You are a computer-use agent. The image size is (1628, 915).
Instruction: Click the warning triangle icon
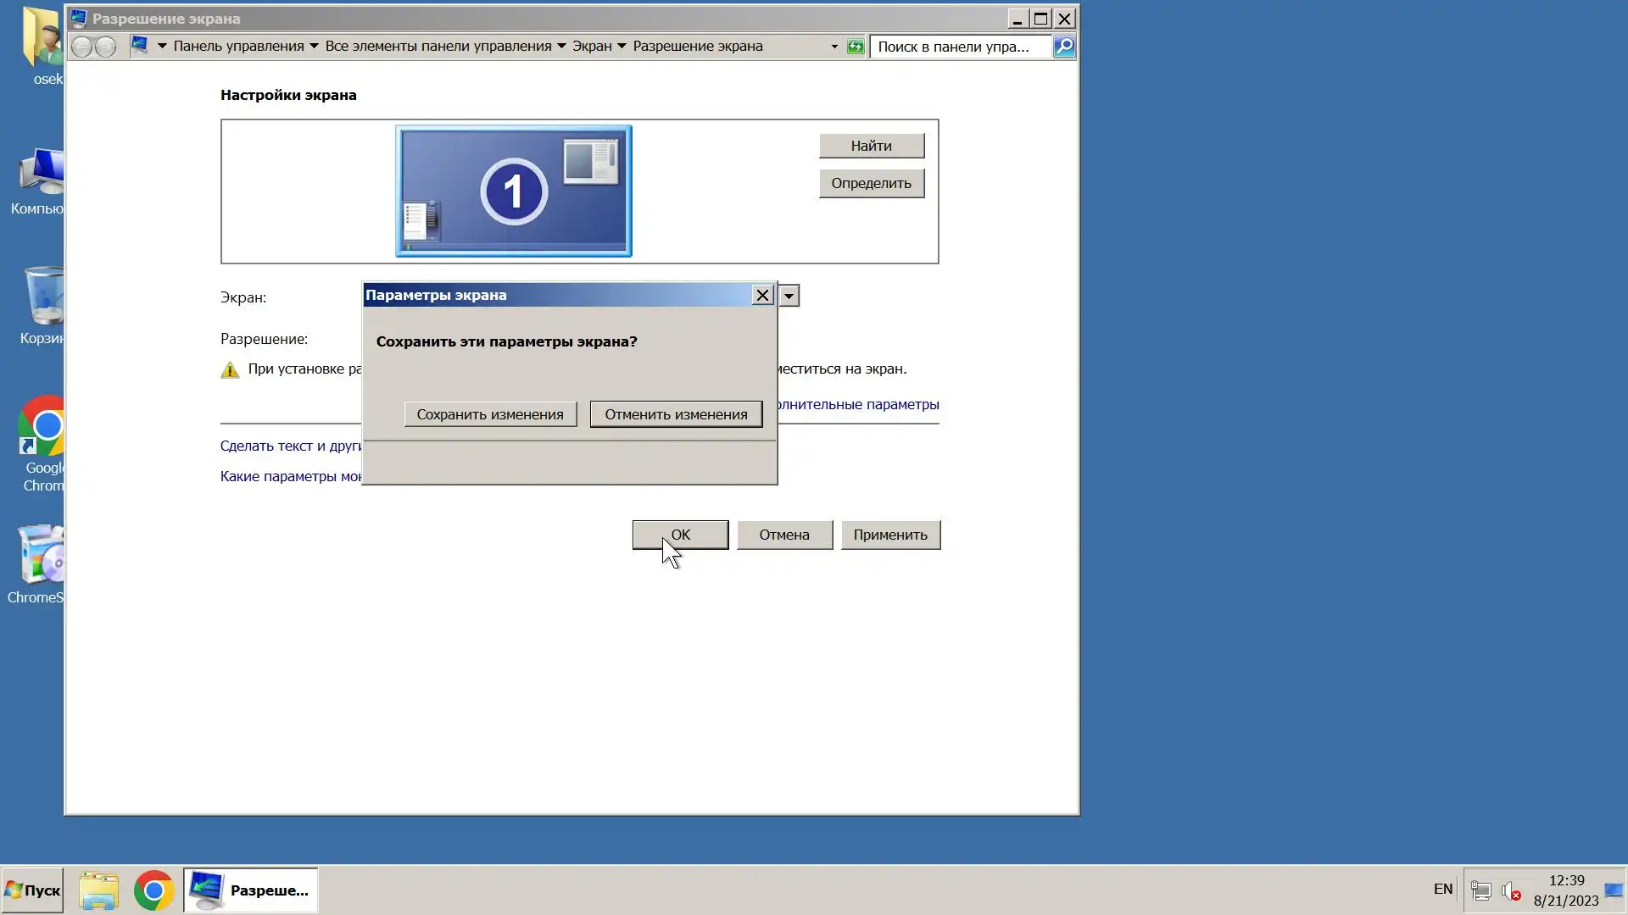(230, 370)
